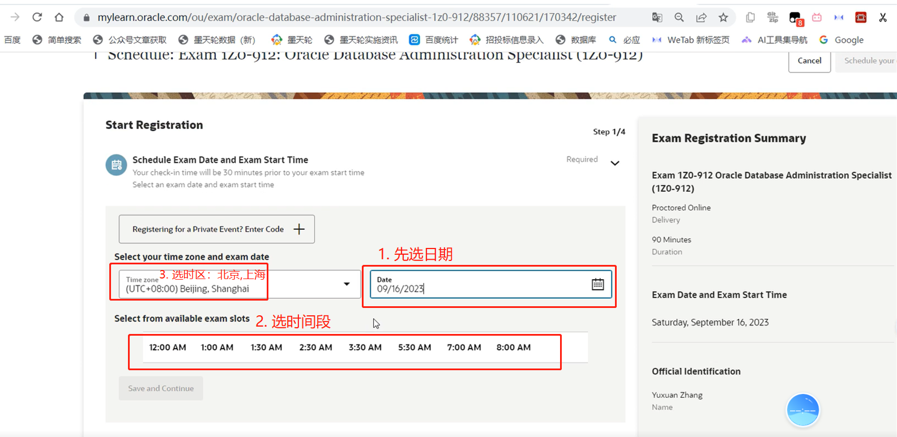Image resolution: width=897 pixels, height=437 pixels.
Task: Select the 1:30 AM exam slot
Action: click(266, 347)
